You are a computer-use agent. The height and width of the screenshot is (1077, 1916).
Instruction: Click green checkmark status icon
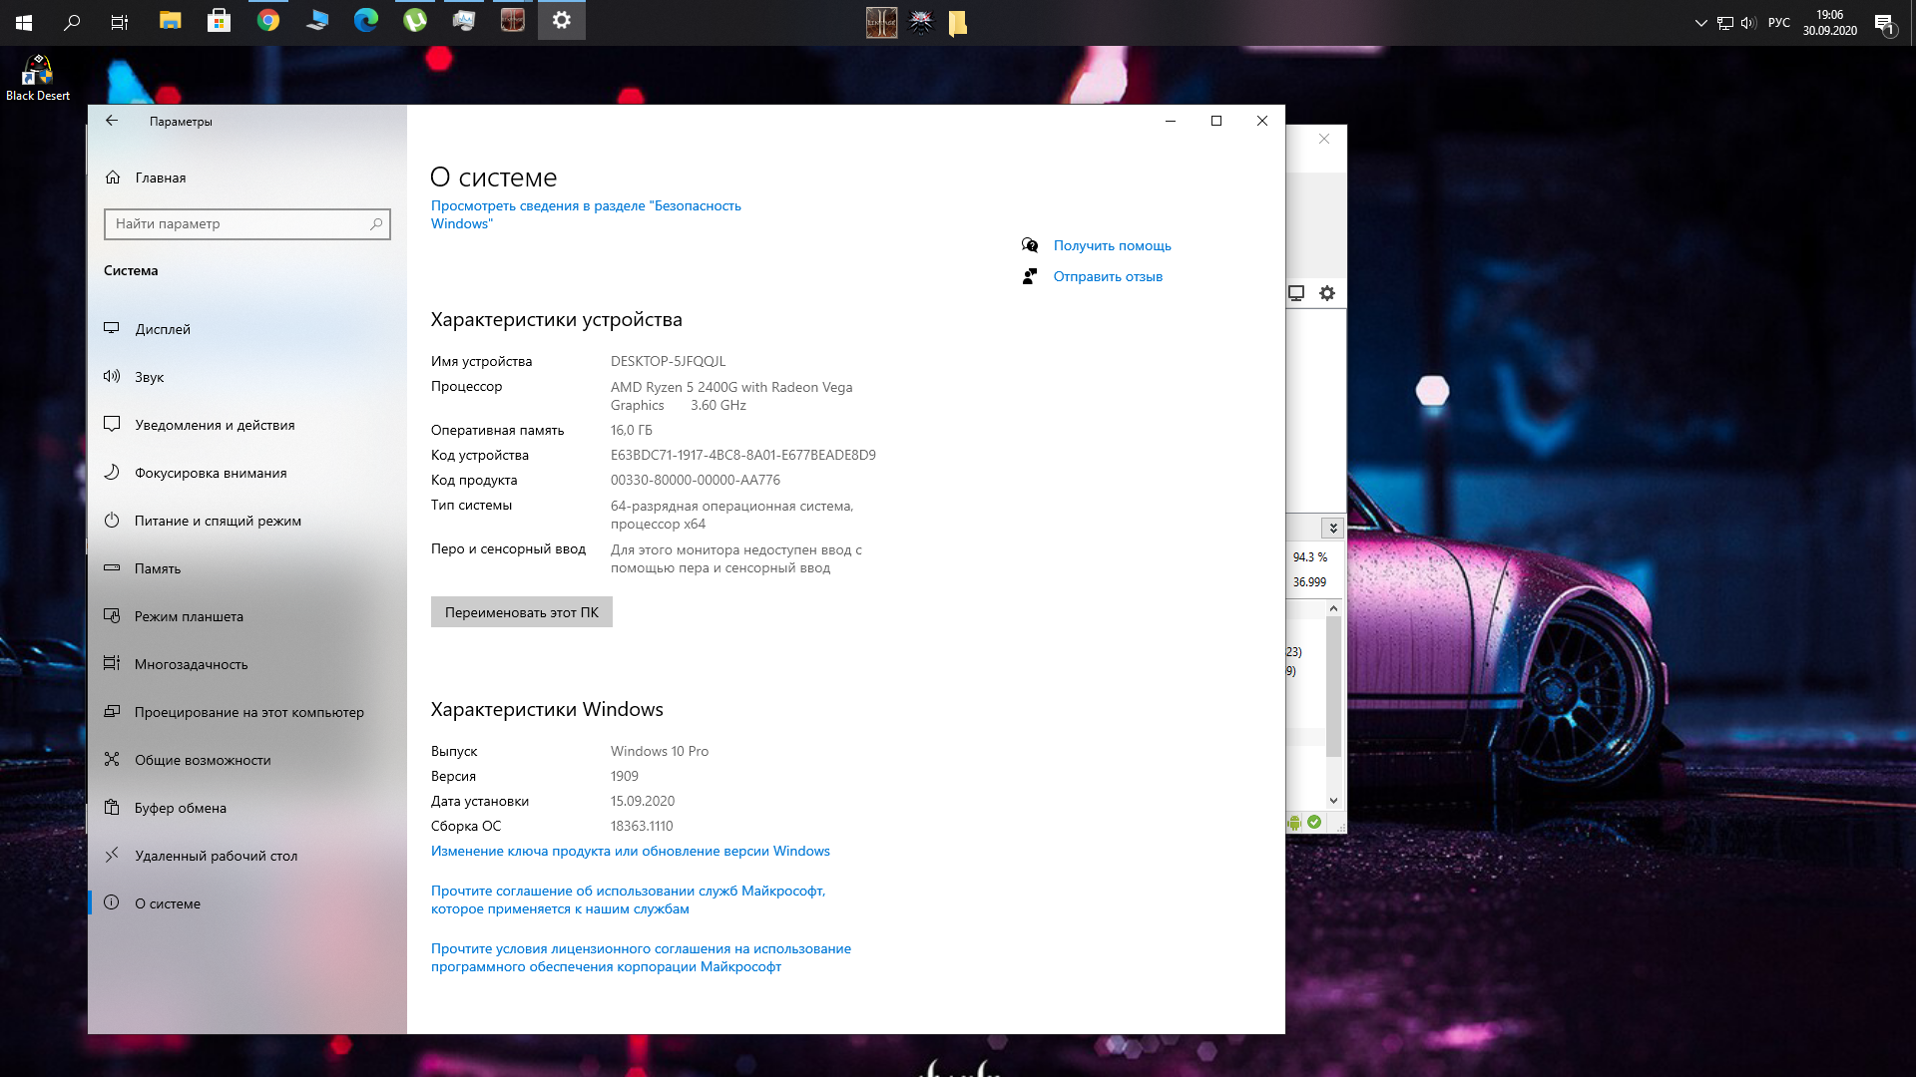pos(1314,822)
